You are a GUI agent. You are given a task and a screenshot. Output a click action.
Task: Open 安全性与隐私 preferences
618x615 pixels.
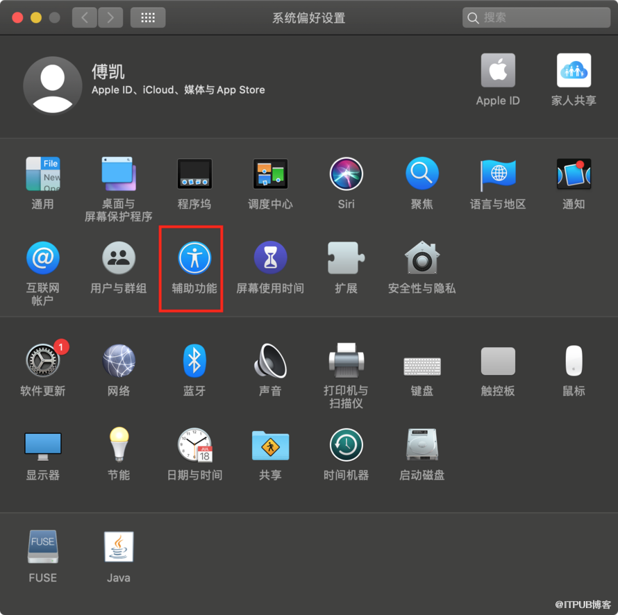tap(422, 258)
